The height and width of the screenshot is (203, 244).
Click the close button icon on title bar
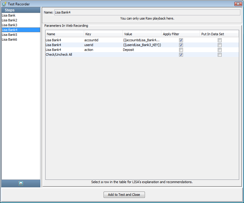point(238,4)
